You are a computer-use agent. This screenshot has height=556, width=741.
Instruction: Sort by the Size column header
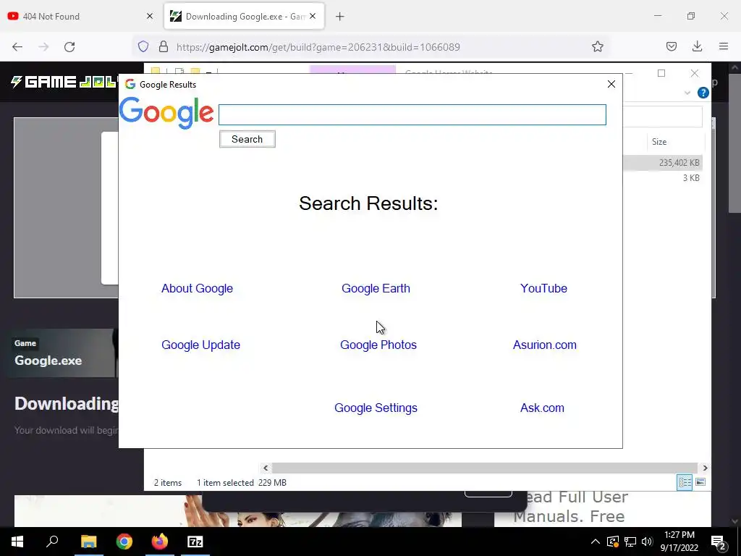pyautogui.click(x=659, y=142)
